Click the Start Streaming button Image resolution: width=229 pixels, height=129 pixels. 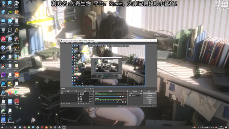pos(150,93)
